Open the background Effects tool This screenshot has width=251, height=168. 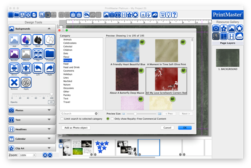tap(26, 54)
